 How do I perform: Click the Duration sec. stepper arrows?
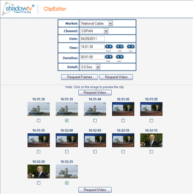[120, 57]
